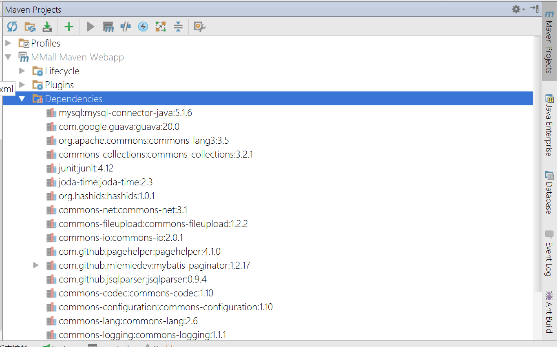Open the Event Log side tab
The image size is (557, 347).
click(549, 254)
